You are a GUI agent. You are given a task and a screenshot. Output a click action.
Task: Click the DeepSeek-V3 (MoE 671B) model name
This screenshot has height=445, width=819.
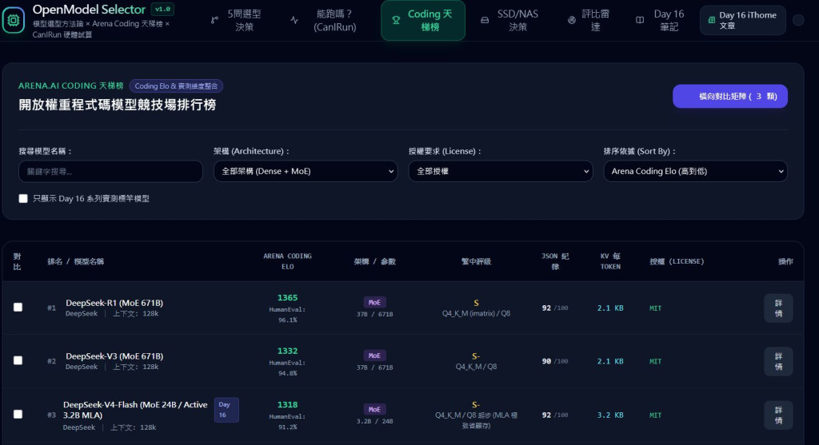114,356
